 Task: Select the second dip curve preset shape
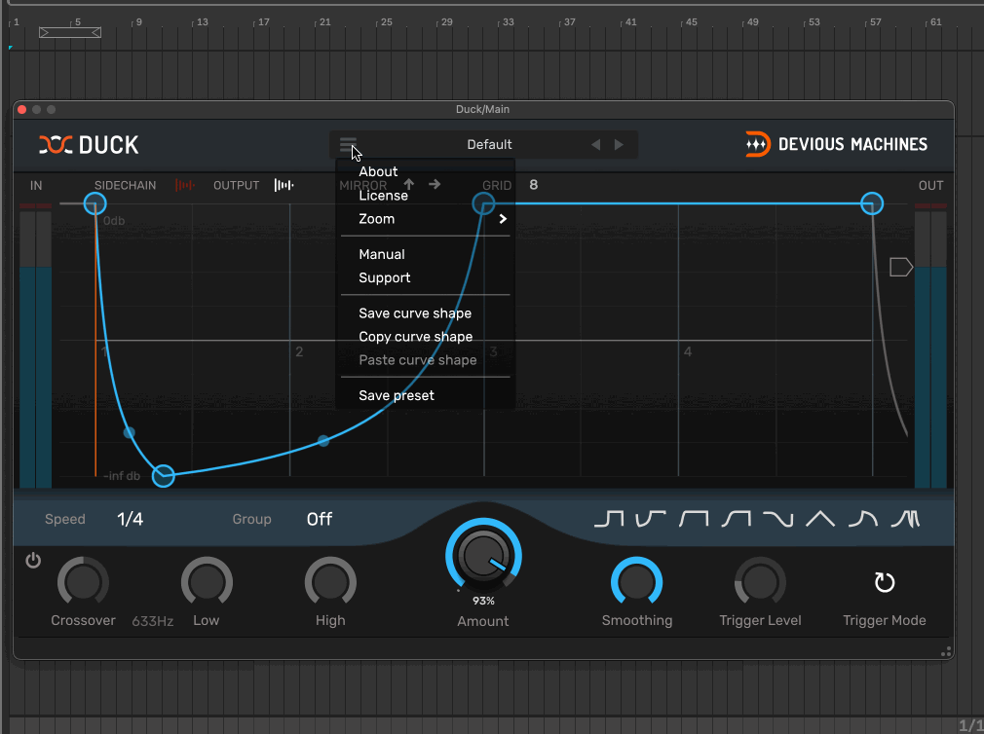[x=651, y=519]
